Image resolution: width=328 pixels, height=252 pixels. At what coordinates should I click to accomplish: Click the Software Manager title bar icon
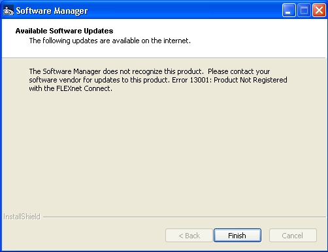[x=8, y=10]
